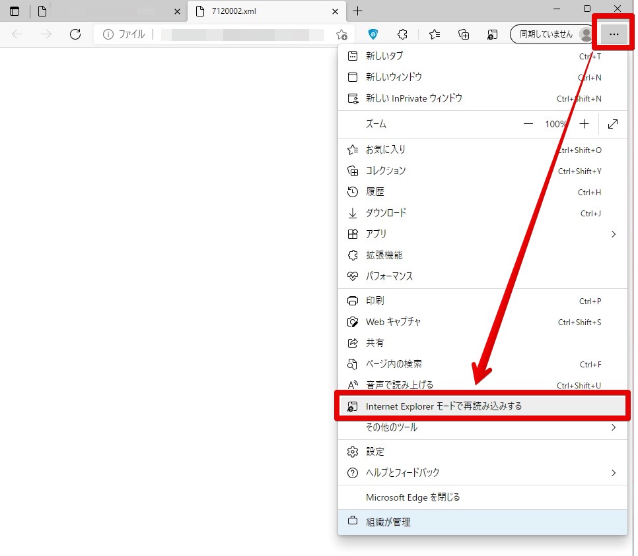Image resolution: width=638 pixels, height=556 pixels.
Task: Open 拡張機能 menu item
Action: (483, 255)
